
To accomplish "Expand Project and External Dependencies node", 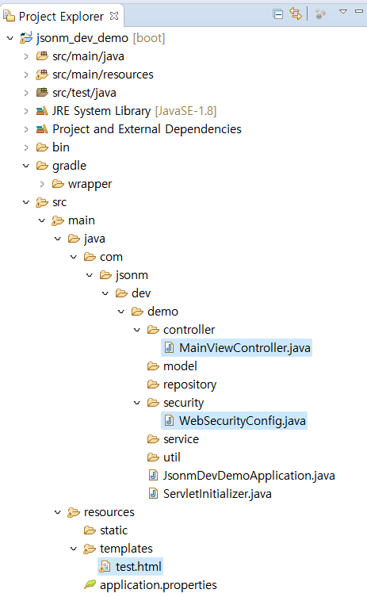I will click(26, 129).
